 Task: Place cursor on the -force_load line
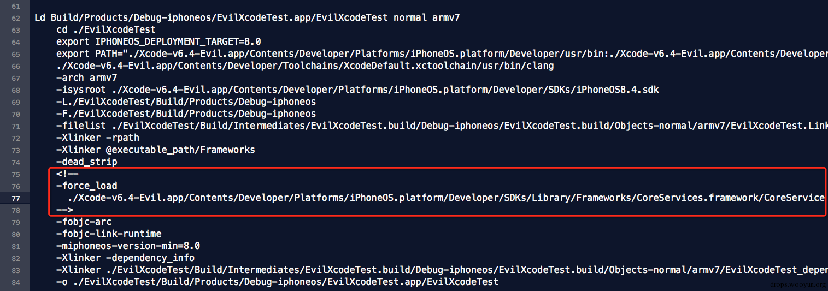86,186
